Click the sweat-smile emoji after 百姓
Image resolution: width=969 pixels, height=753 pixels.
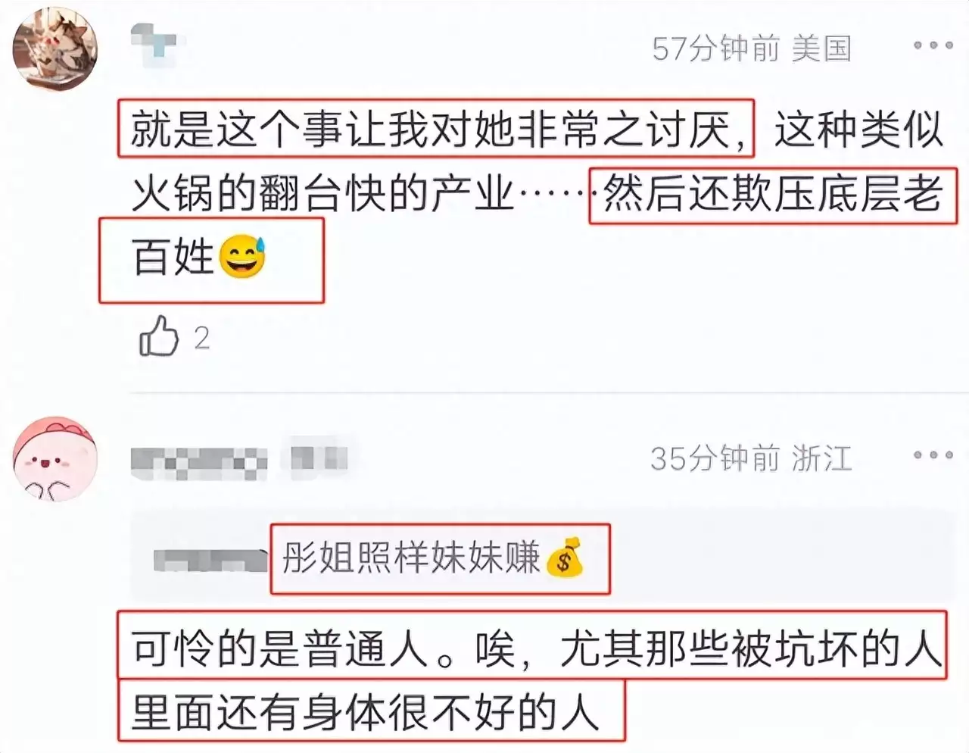[242, 256]
